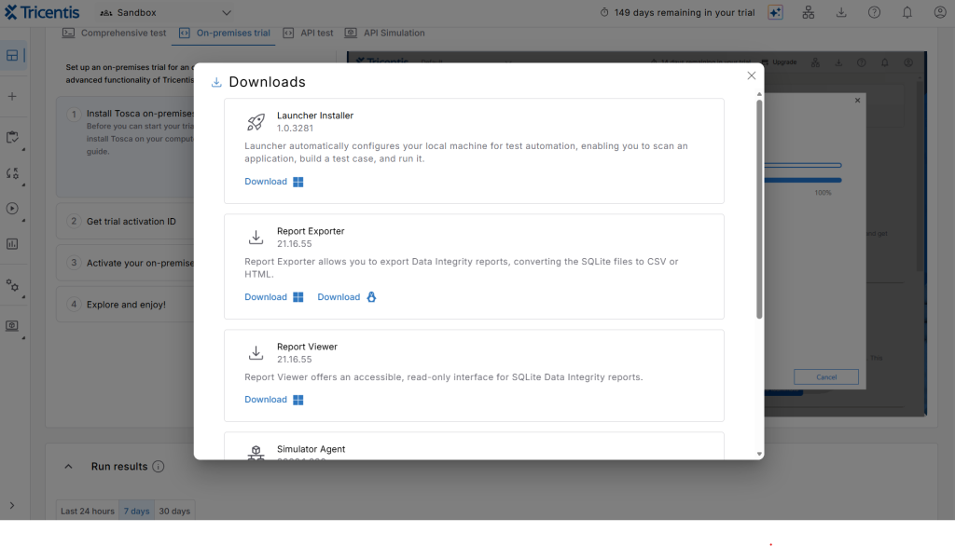This screenshot has width=955, height=546.
Task: Switch to the API Simulation tab
Action: [385, 33]
